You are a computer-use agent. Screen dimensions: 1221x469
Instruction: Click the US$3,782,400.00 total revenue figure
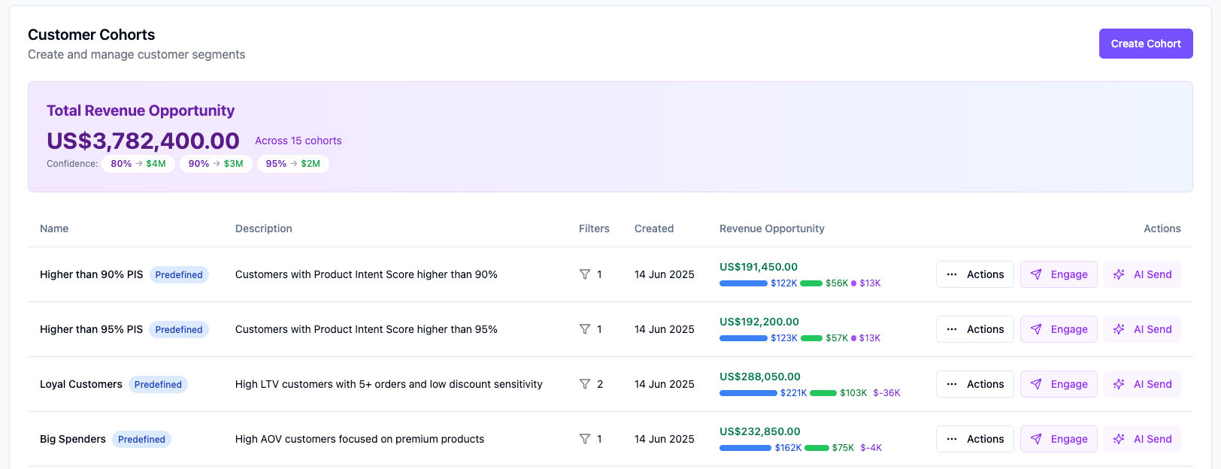pyautogui.click(x=143, y=141)
